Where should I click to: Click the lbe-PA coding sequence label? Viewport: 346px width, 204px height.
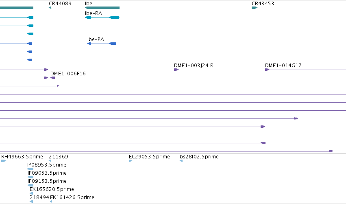pos(96,39)
